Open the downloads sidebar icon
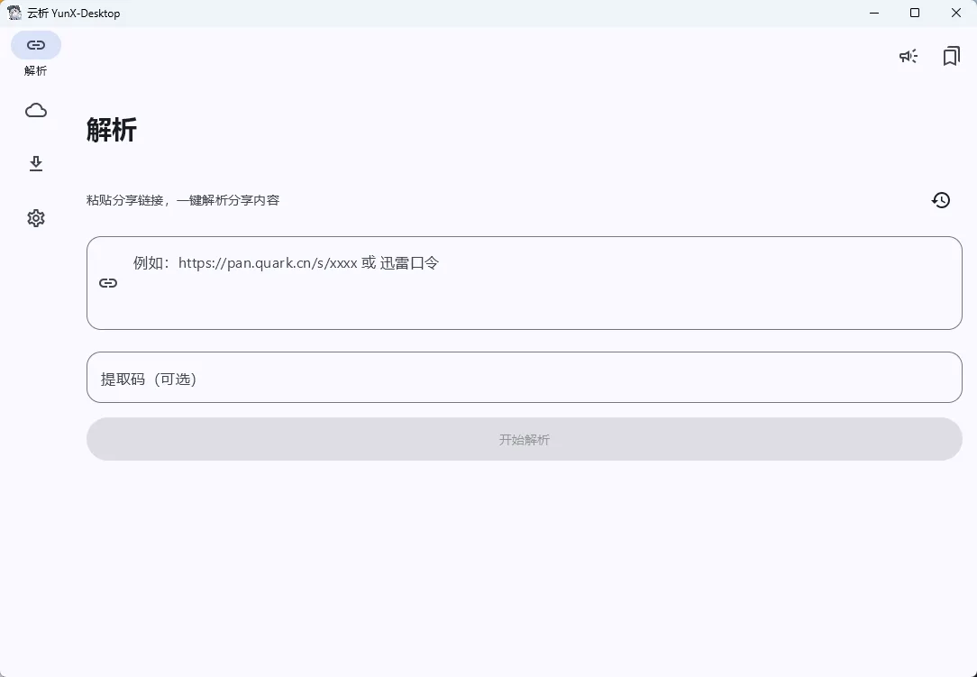 tap(35, 164)
